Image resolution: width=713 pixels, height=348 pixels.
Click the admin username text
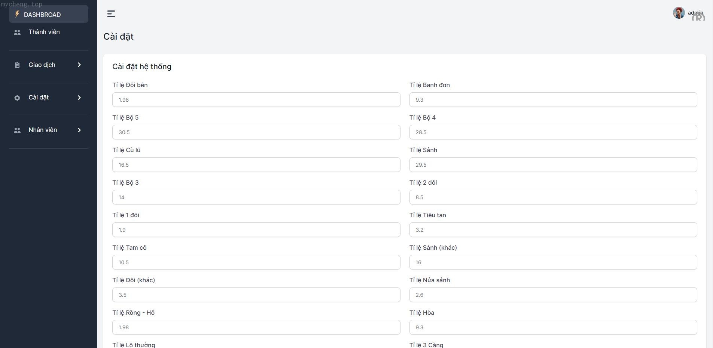pos(695,13)
